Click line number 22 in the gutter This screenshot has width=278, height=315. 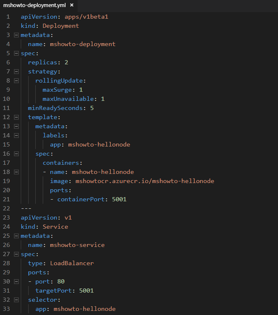pyautogui.click(x=6, y=208)
